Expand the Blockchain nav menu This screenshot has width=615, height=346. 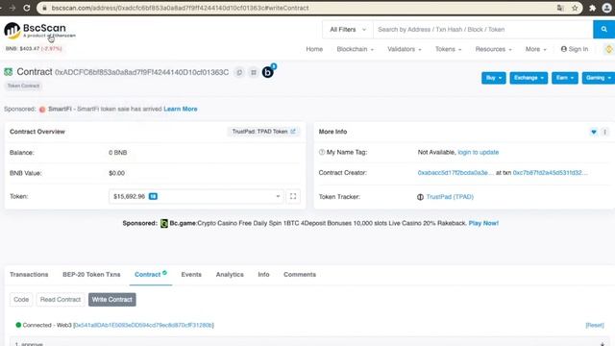point(355,49)
